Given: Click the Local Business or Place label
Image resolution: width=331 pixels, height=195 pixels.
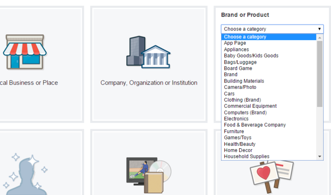Looking at the screenshot, I should pyautogui.click(x=29, y=83).
